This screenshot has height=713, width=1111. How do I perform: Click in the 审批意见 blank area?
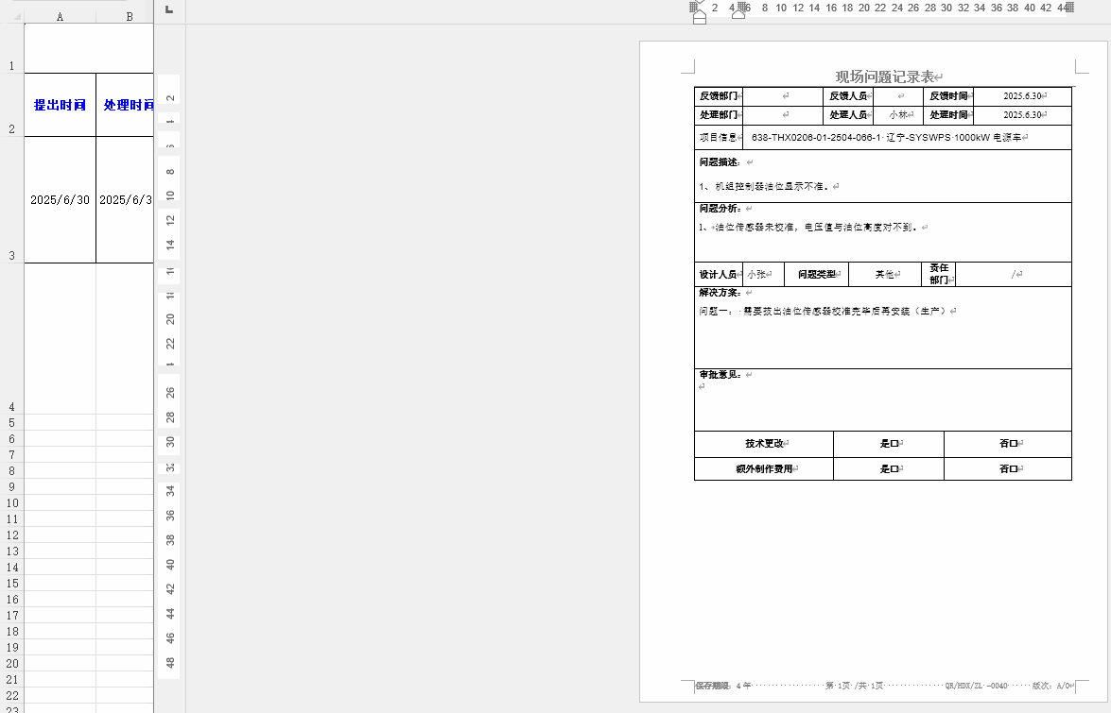pyautogui.click(x=883, y=404)
